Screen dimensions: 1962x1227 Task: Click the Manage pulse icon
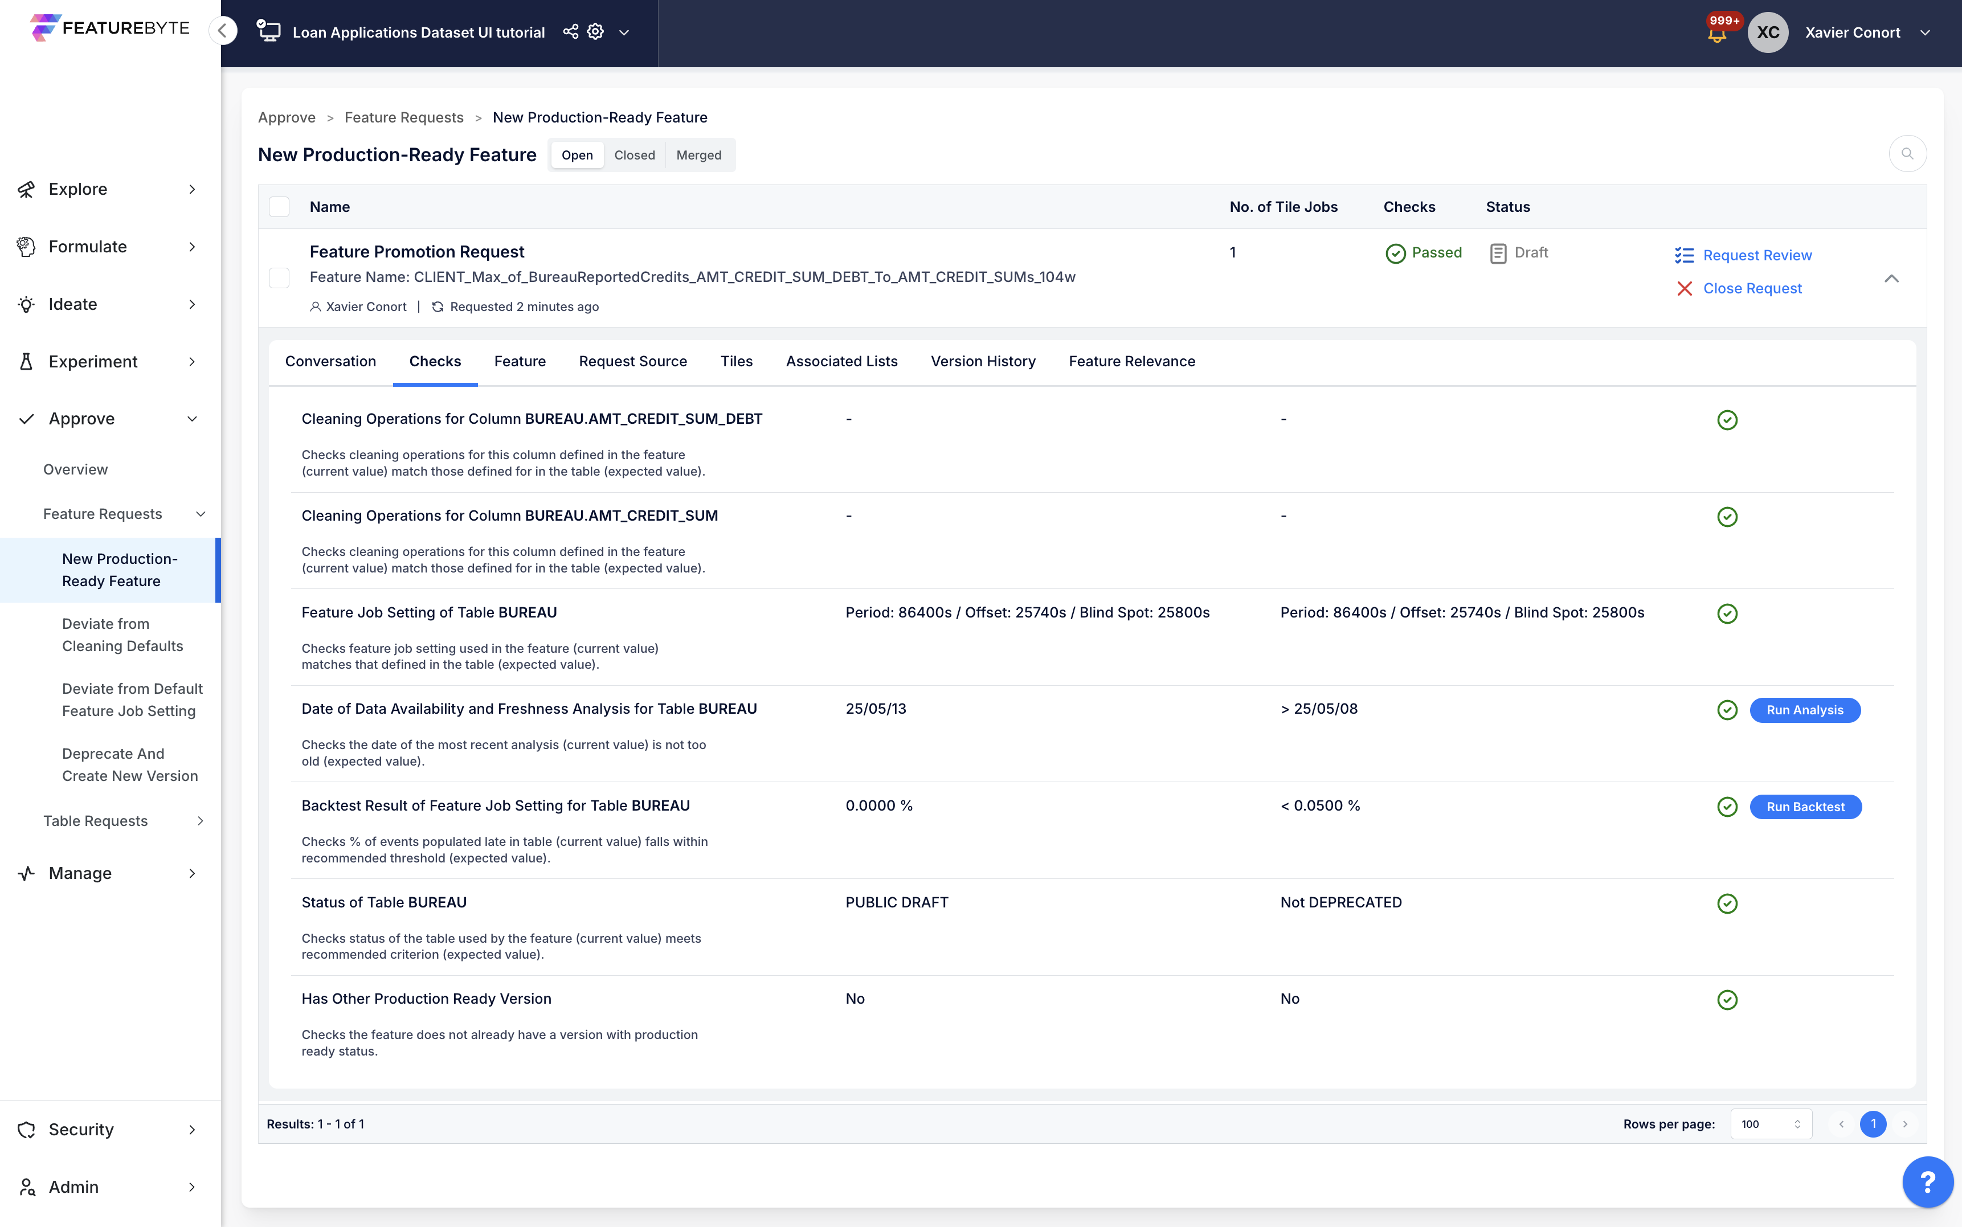point(26,873)
